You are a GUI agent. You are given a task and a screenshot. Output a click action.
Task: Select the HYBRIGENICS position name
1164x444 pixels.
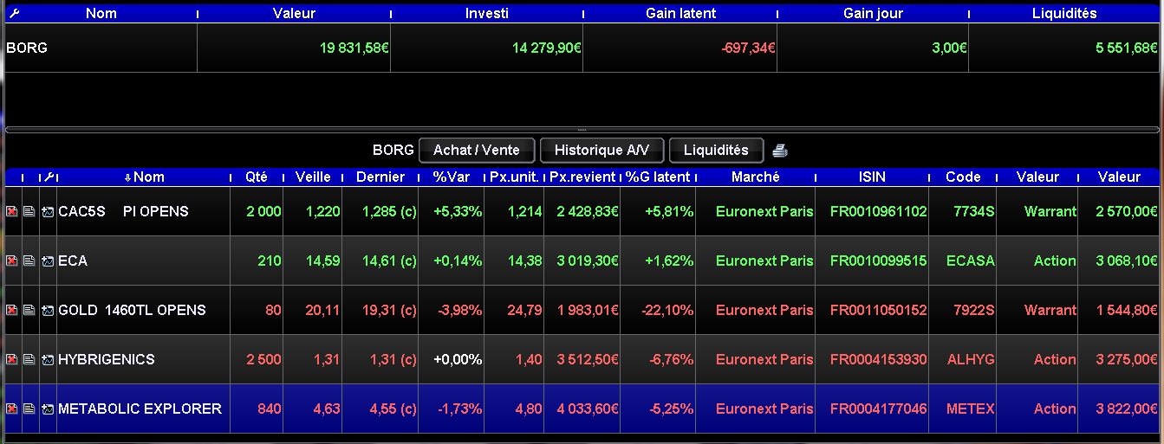coord(107,359)
